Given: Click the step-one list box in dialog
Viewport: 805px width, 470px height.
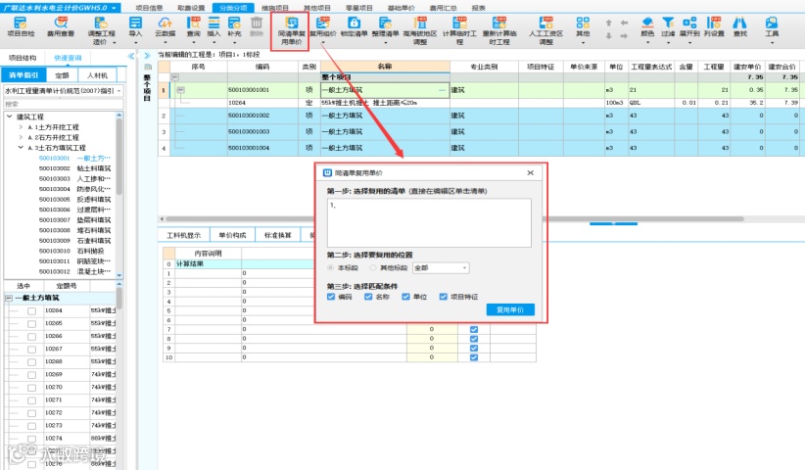Looking at the screenshot, I should click(x=429, y=223).
